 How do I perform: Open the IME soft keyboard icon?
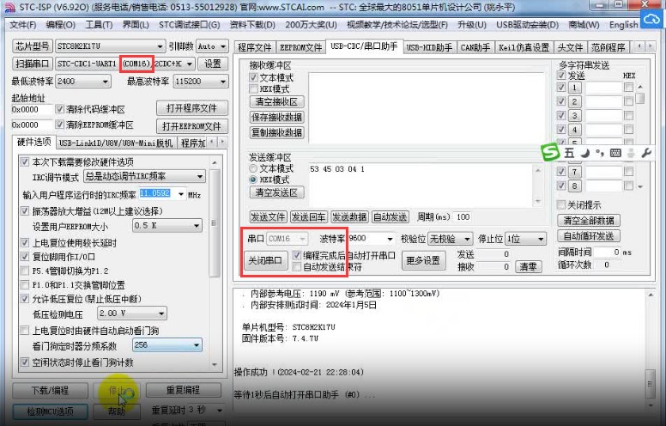615,153
